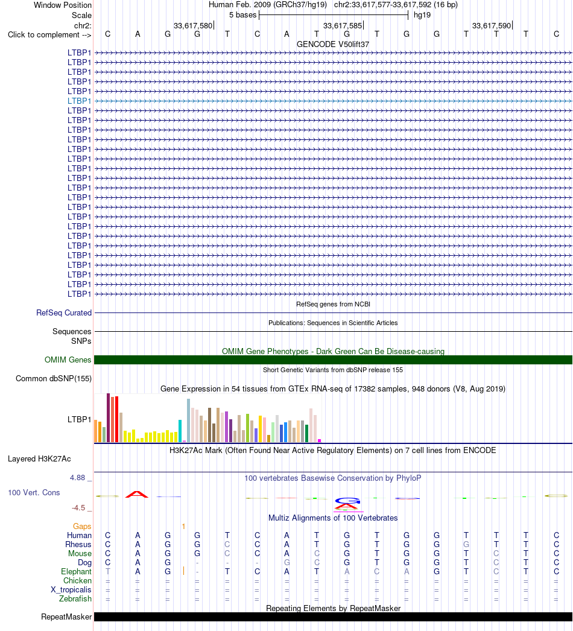This screenshot has width=573, height=631.
Task: Click the tallest maroon bar in GTEx chart
Action: pos(108,417)
